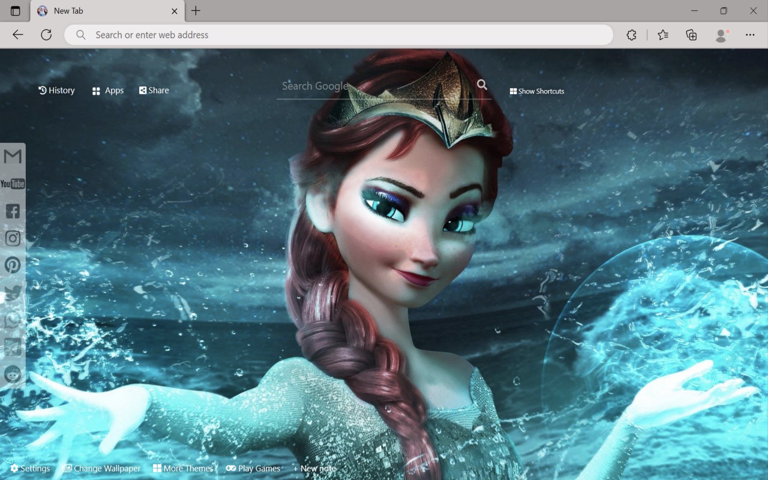Open Gmail from the sidebar
This screenshot has width=768, height=480.
click(x=13, y=157)
